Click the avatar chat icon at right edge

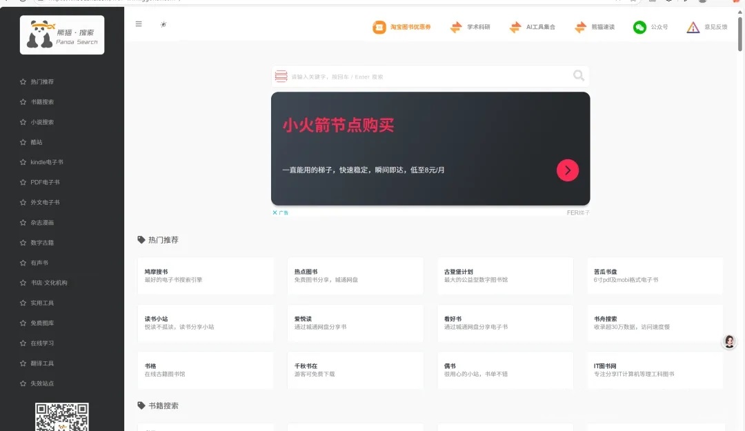(x=729, y=341)
